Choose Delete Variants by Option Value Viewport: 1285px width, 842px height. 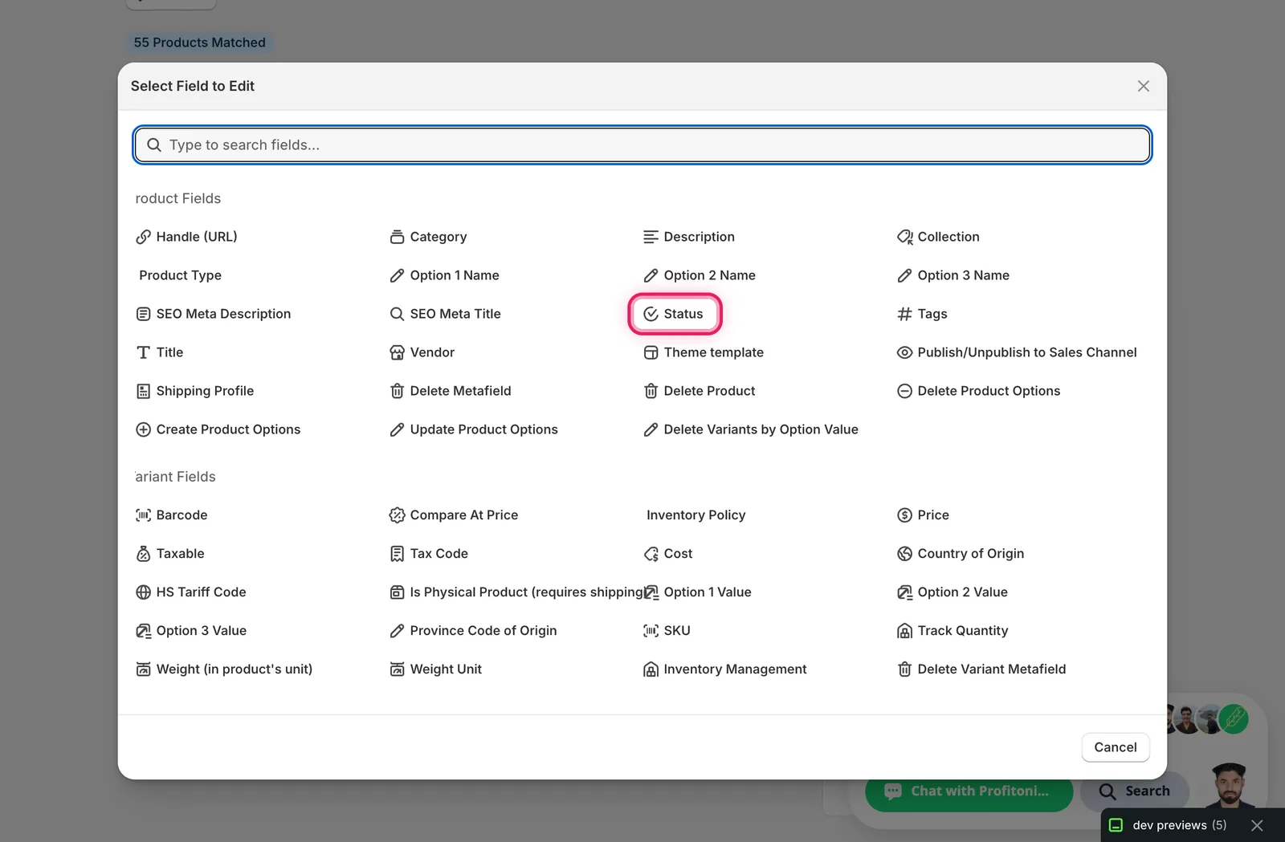pos(751,429)
